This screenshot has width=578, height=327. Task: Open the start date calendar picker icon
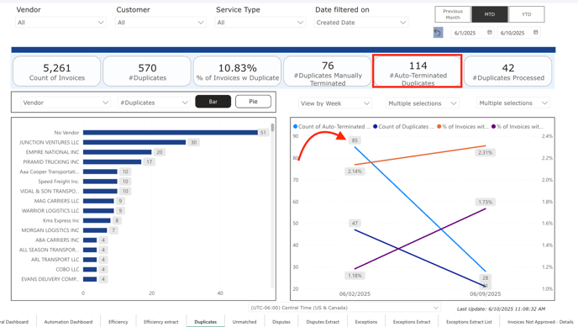pyautogui.click(x=490, y=33)
